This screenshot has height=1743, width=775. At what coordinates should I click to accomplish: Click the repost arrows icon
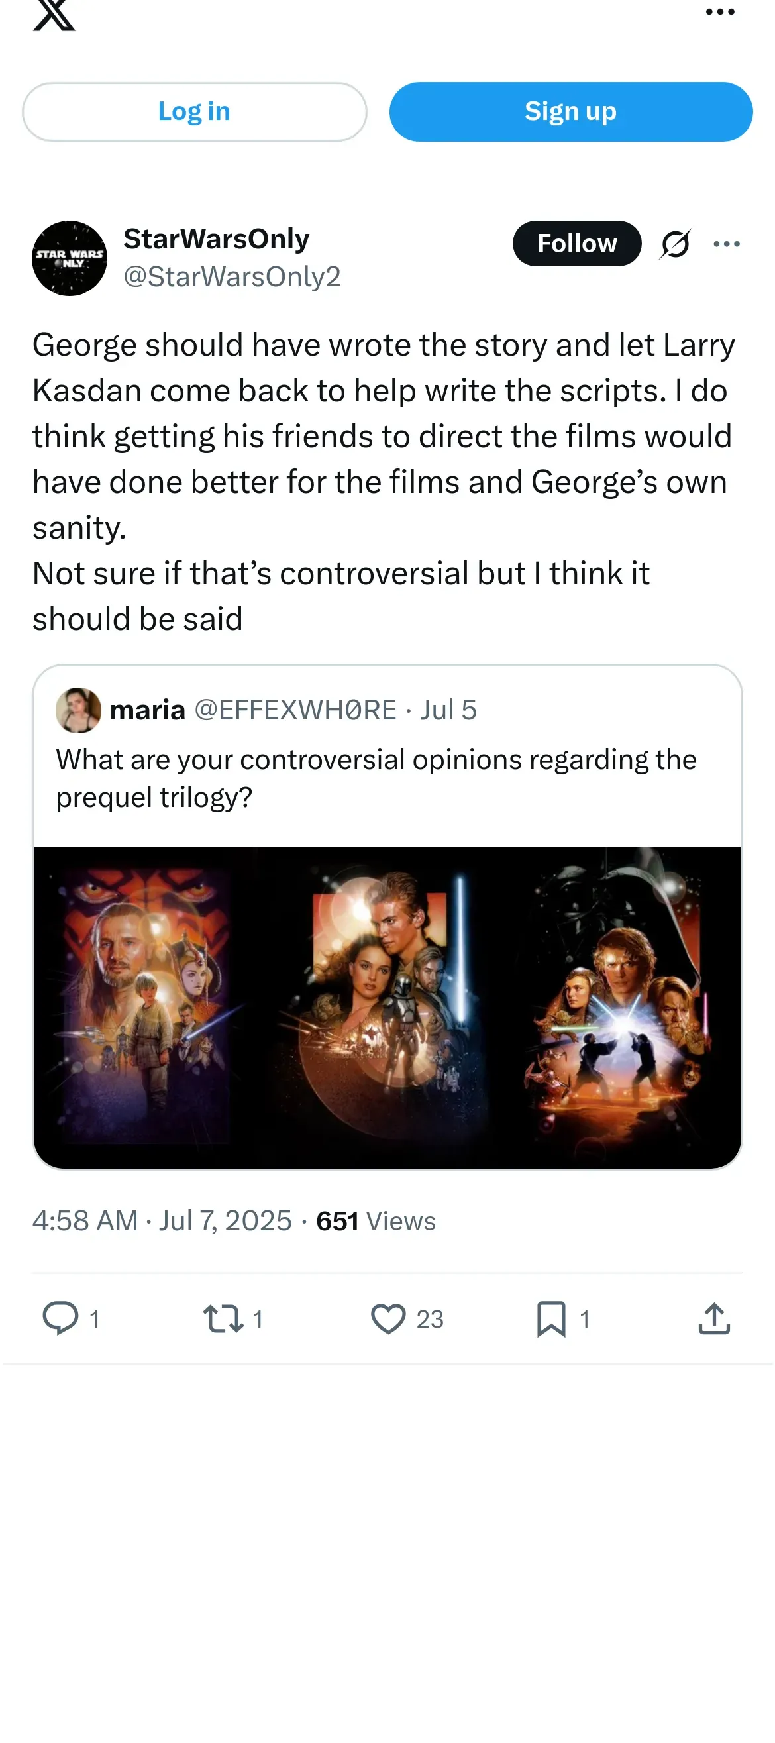[x=223, y=1318]
